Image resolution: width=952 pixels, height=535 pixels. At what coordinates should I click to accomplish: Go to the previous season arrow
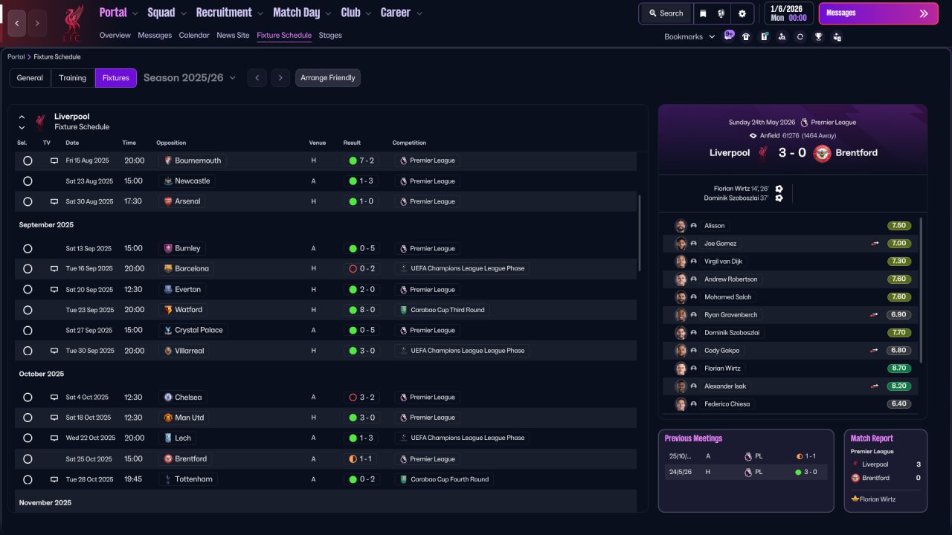click(257, 78)
